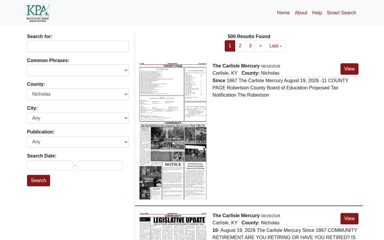View the Legislative Update result

pos(349,219)
